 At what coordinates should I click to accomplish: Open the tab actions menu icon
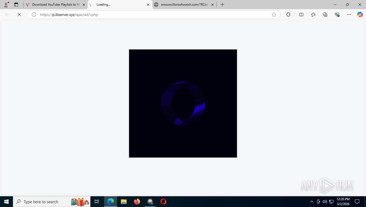point(16,5)
